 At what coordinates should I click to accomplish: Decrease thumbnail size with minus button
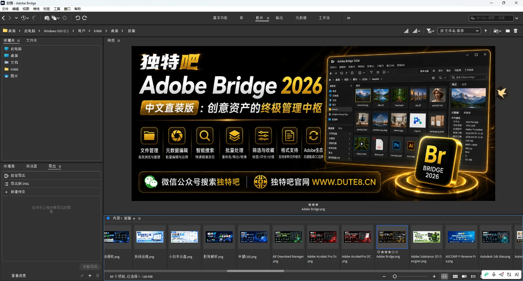(384, 276)
